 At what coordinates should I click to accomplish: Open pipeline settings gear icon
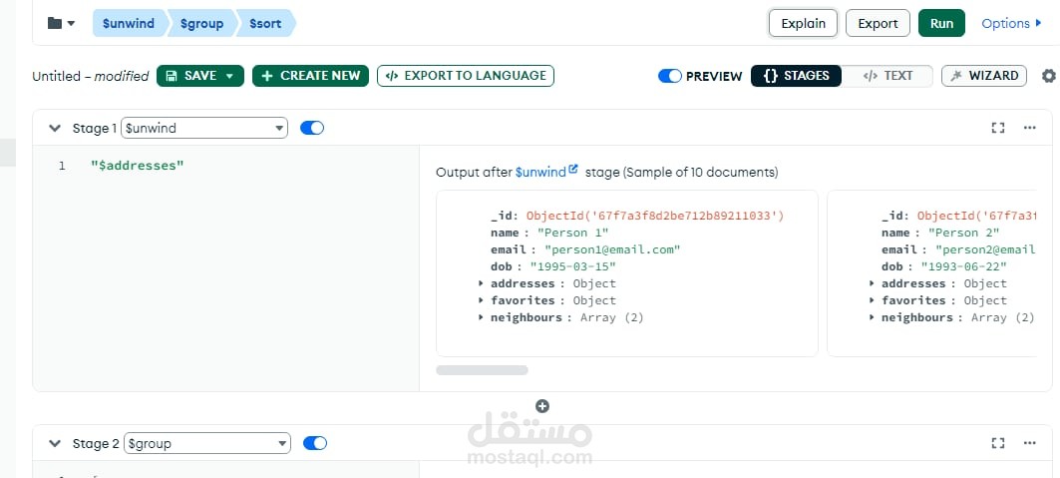coord(1048,76)
